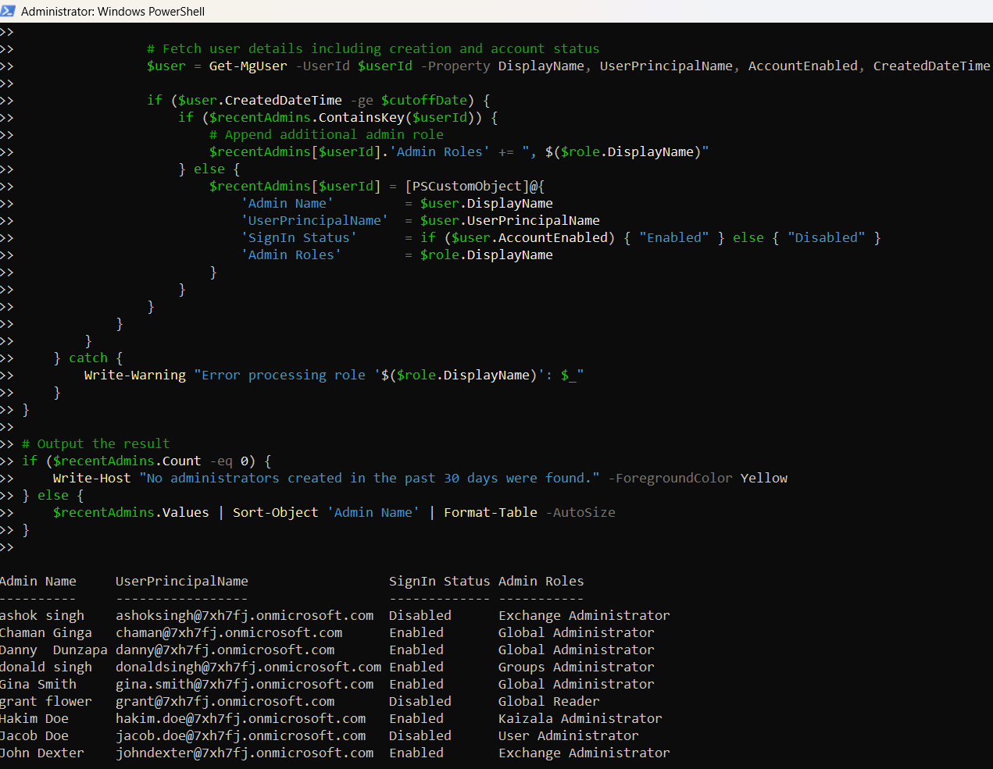Image resolution: width=993 pixels, height=769 pixels.
Task: Click the Sort-Object cmdlet in the pipeline
Action: 275,513
